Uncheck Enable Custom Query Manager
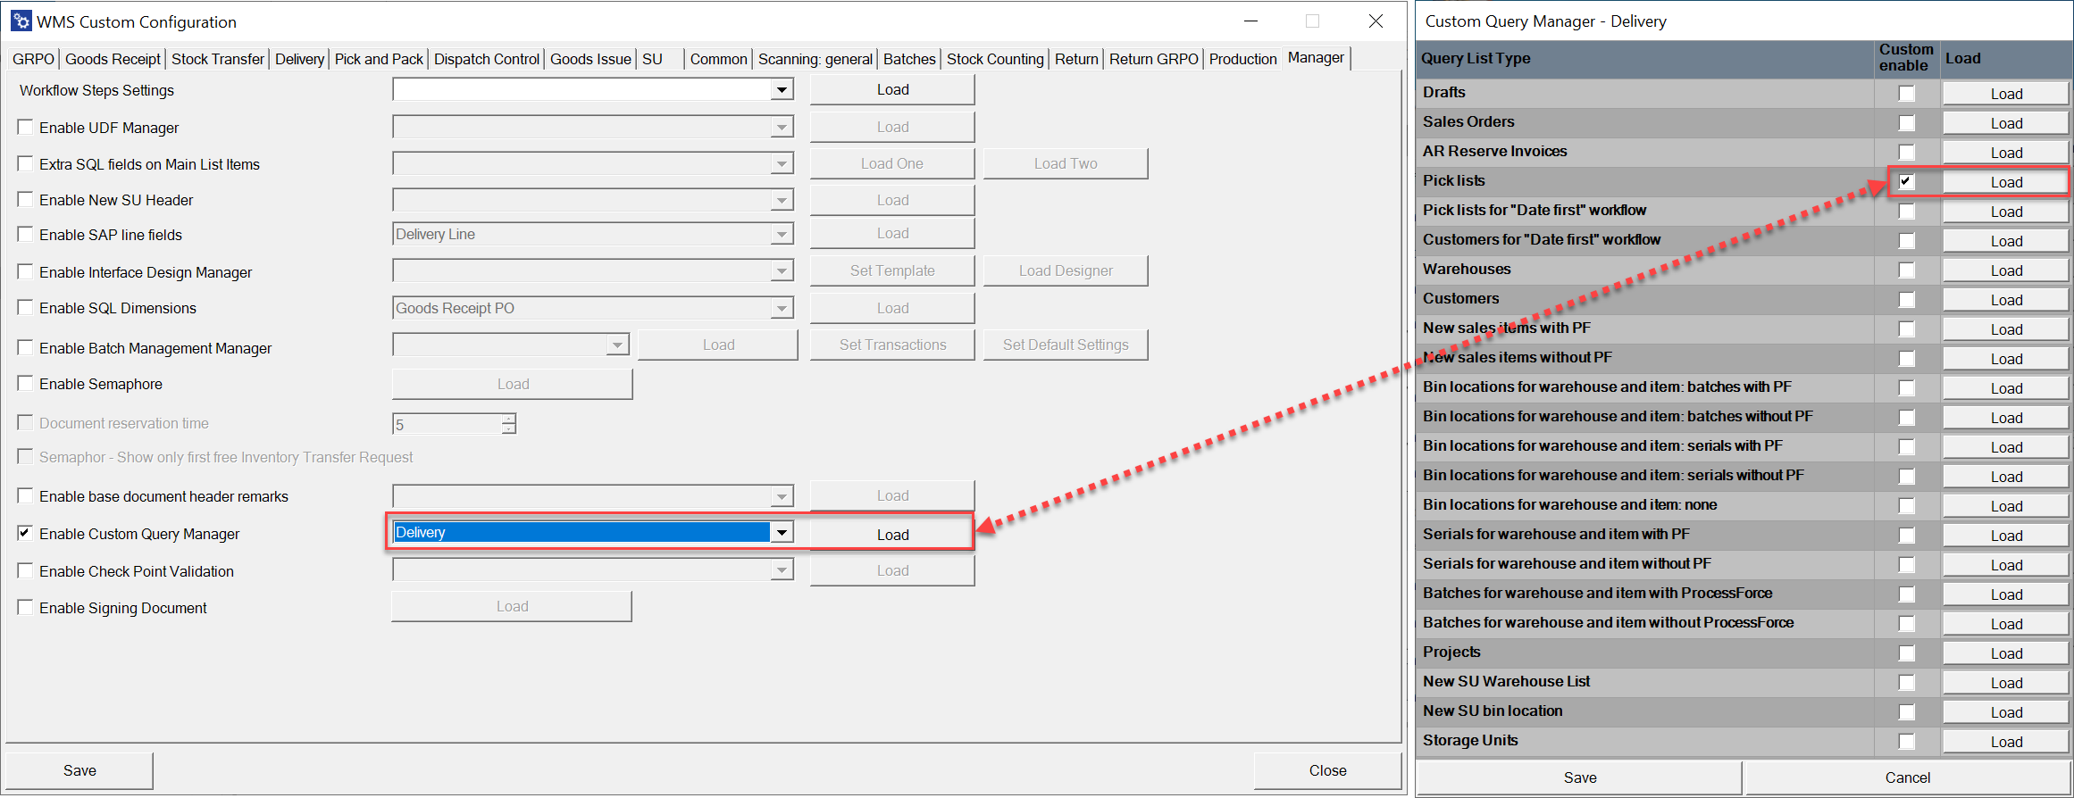The image size is (2074, 798). point(26,534)
